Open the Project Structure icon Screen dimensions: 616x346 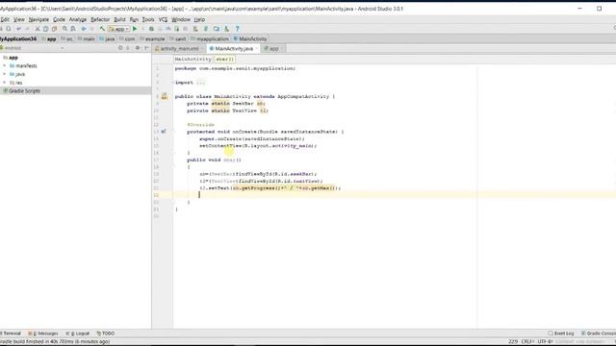216,29
